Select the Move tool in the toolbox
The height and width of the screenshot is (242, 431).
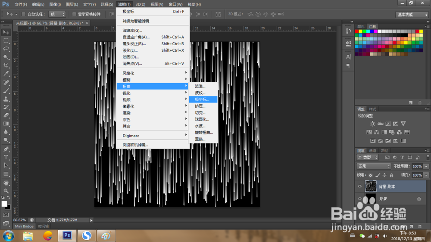point(6,32)
